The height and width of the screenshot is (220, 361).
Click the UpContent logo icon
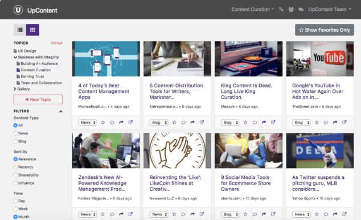pyautogui.click(x=18, y=10)
